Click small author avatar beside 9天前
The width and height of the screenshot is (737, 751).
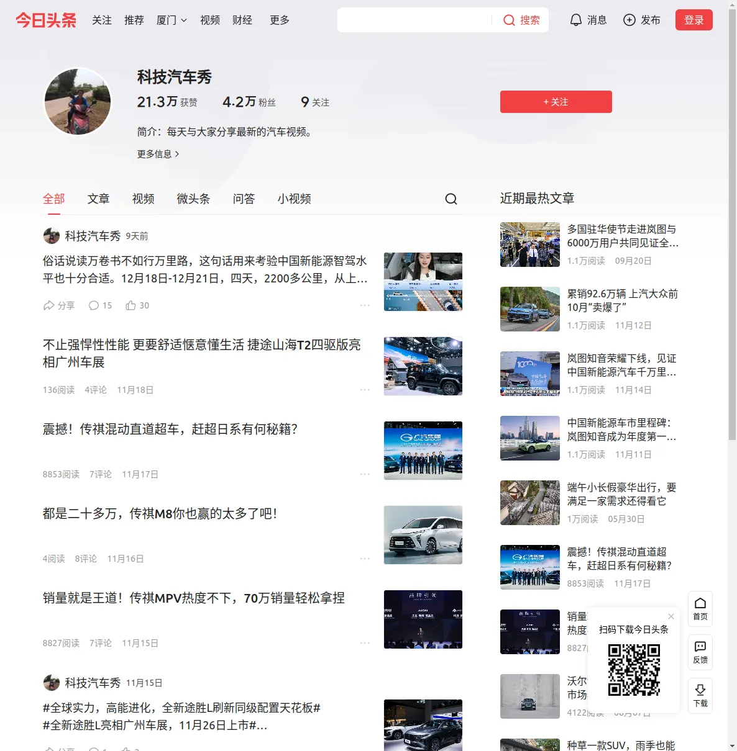coord(52,236)
